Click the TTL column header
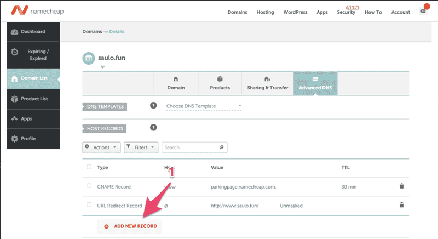This screenshot has height=239, width=438. pyautogui.click(x=345, y=167)
